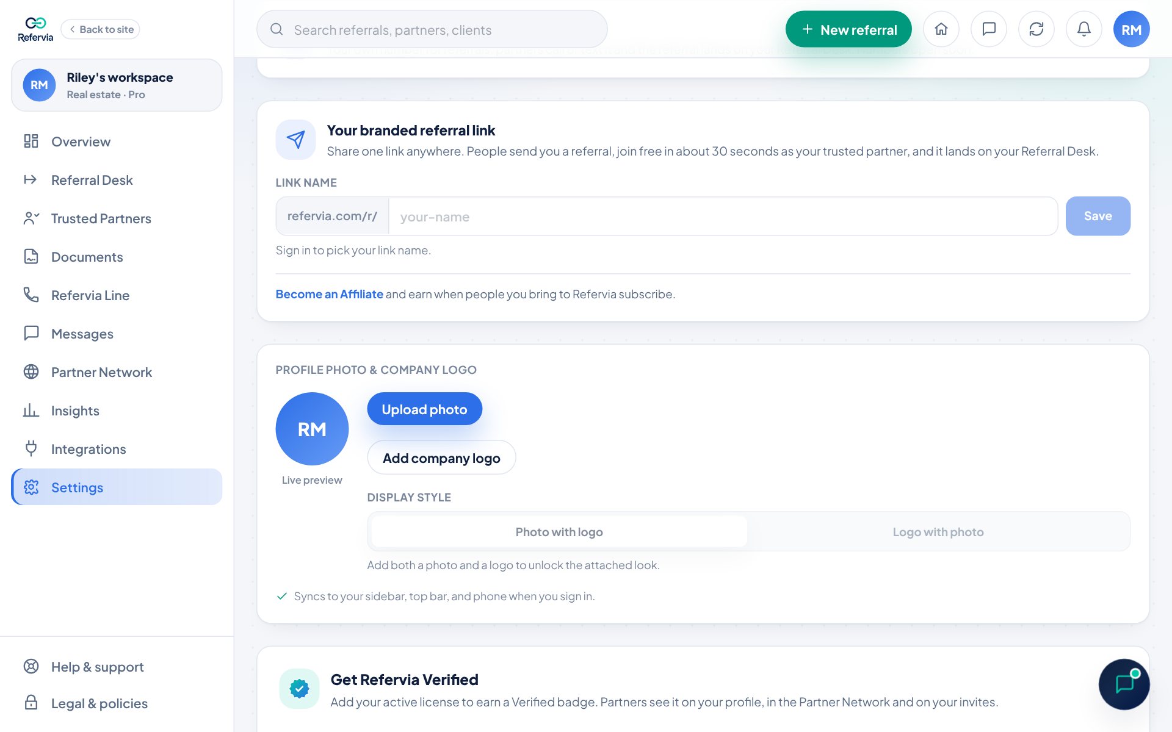The height and width of the screenshot is (732, 1172).
Task: Click the Refervia logo
Action: pyautogui.click(x=35, y=29)
